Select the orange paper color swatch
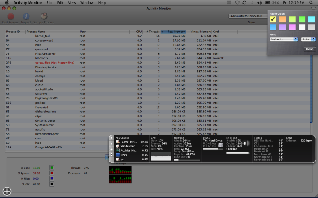The width and height of the screenshot is (318, 198). (x=283, y=19)
